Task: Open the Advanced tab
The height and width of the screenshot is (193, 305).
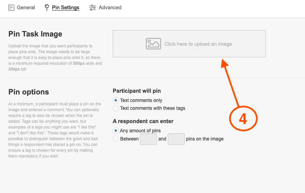Action: (110, 8)
